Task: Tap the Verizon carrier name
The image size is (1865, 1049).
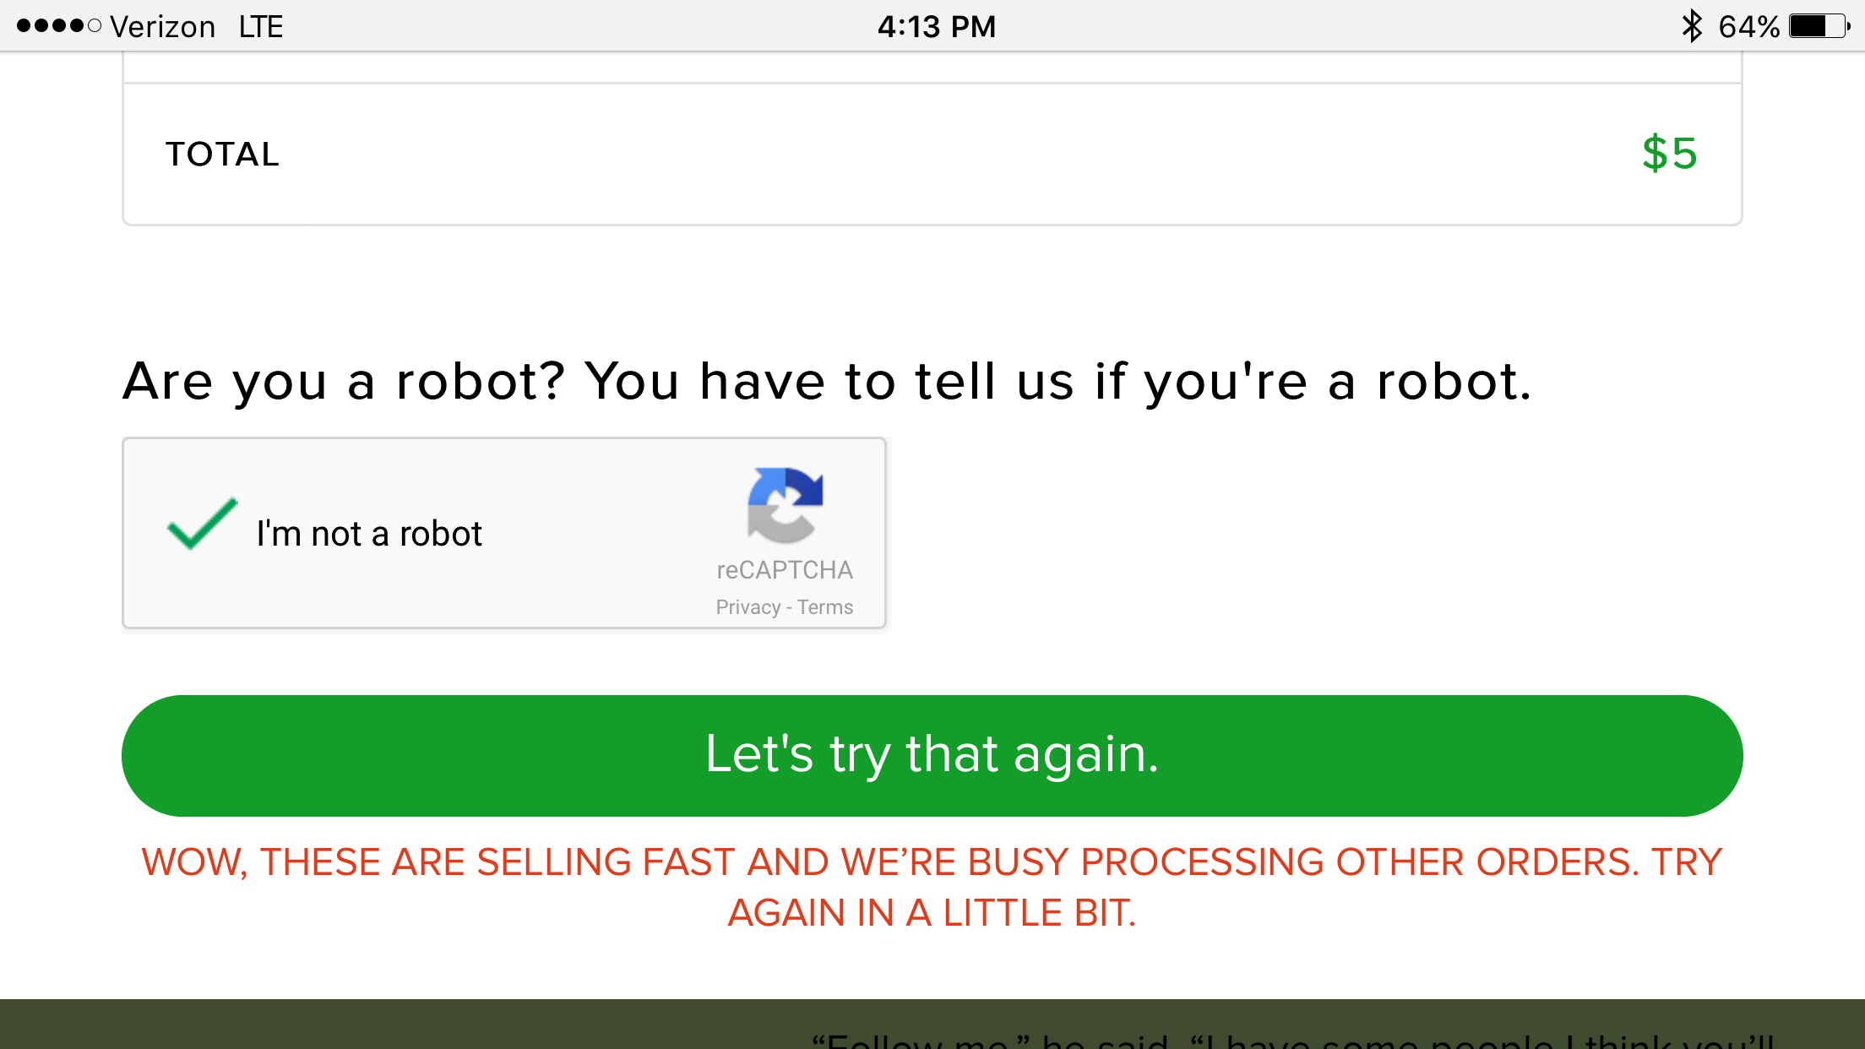Action: [x=163, y=27]
